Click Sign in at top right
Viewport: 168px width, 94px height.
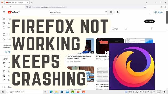click(x=159, y=12)
